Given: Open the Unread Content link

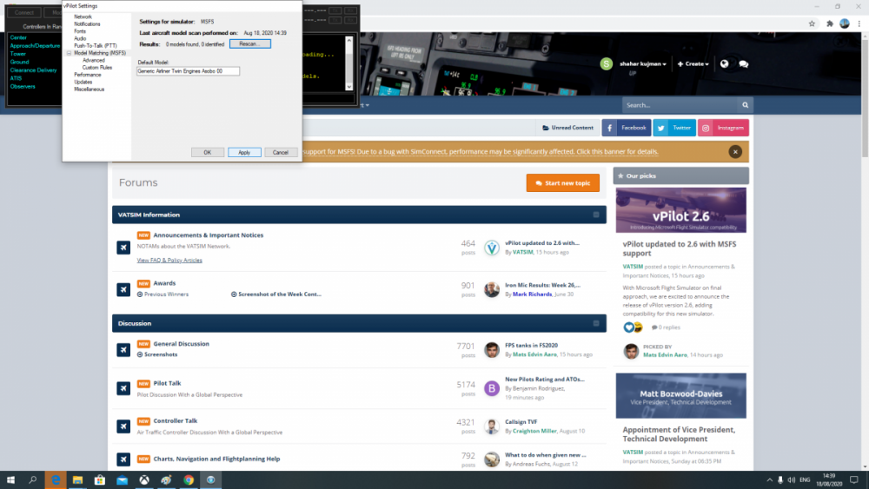Looking at the screenshot, I should (x=567, y=128).
